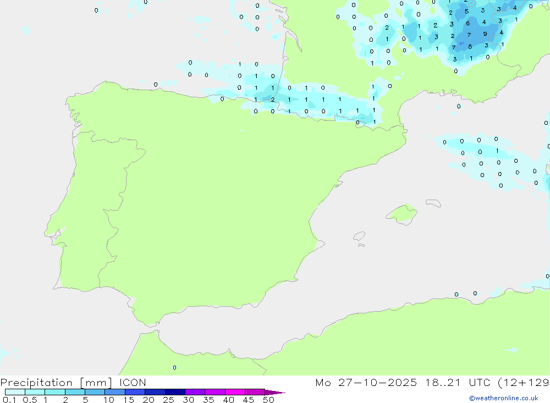Click the navy swatch between 25 and 30
The image size is (550, 403).
click(x=175, y=392)
